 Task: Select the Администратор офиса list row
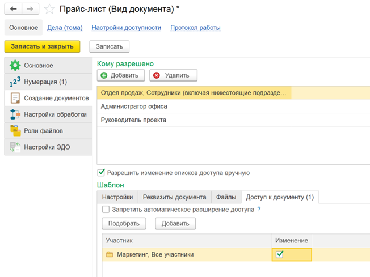tap(134, 106)
